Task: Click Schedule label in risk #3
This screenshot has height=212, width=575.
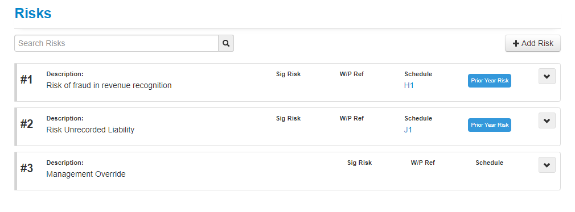Action: (x=489, y=163)
